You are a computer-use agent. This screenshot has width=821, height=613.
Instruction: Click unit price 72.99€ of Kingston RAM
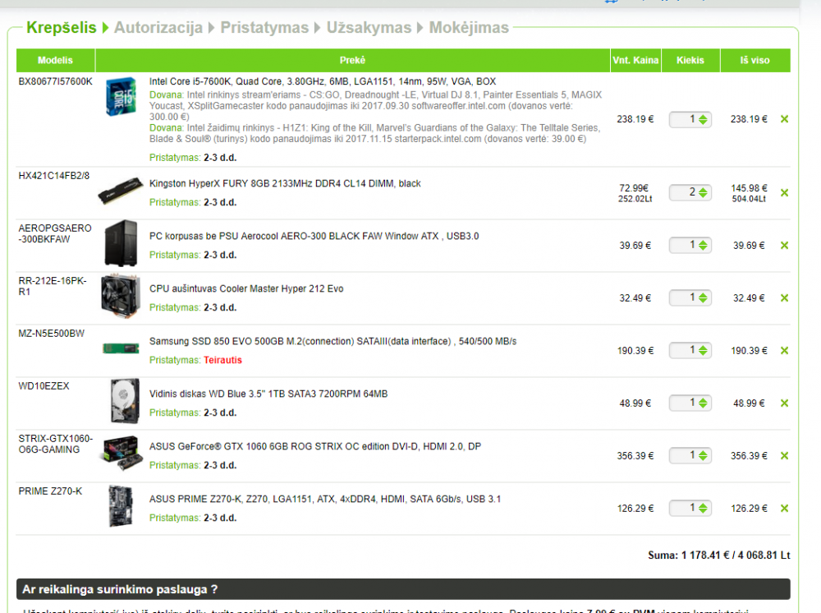tap(634, 187)
